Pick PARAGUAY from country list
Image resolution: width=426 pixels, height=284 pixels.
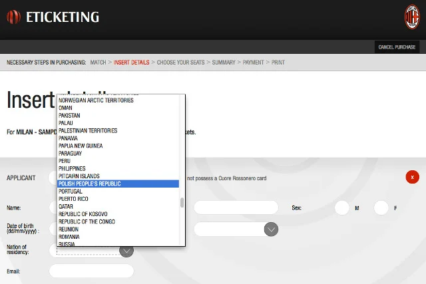(x=118, y=154)
